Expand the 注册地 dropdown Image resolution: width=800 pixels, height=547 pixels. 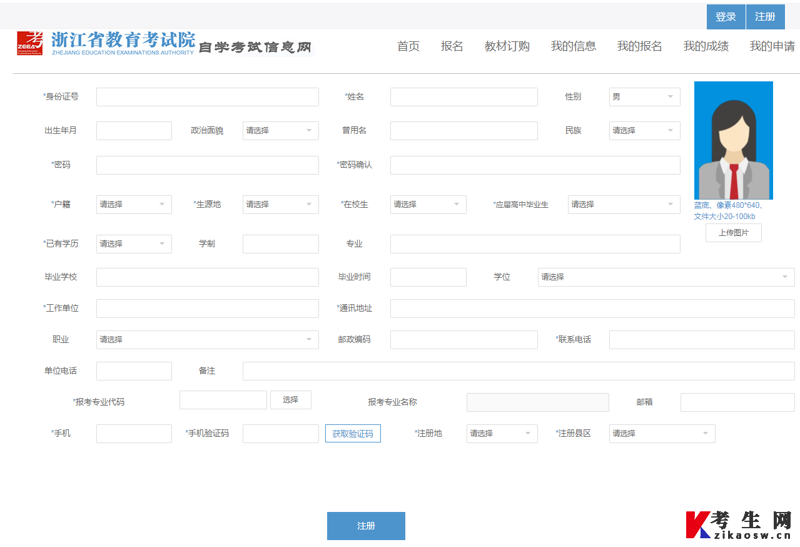[502, 434]
